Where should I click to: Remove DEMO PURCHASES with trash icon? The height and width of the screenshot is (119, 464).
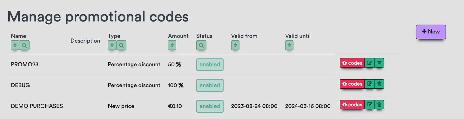click(379, 105)
